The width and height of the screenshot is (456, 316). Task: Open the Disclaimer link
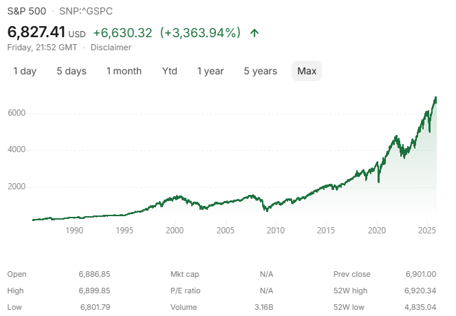click(111, 48)
